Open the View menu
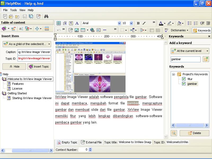Screen dimensions: 212x159 (x=22, y=10)
